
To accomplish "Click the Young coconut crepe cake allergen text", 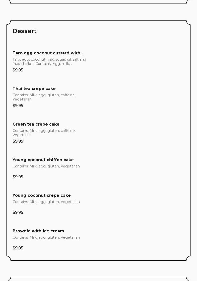I will pos(46,202).
